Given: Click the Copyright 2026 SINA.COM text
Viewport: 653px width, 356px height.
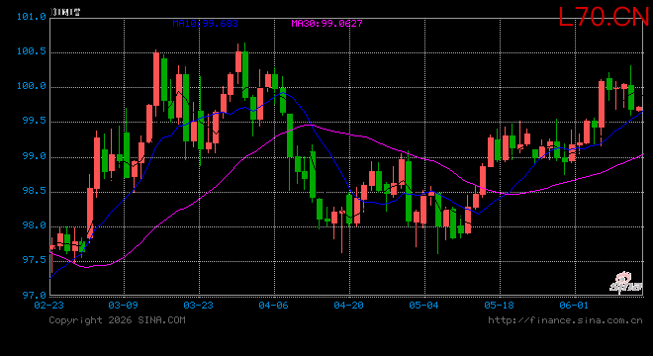Looking at the screenshot, I should pos(117,320).
